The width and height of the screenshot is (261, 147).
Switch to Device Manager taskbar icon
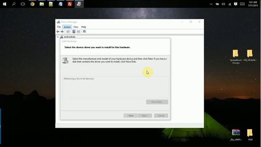[79, 4]
